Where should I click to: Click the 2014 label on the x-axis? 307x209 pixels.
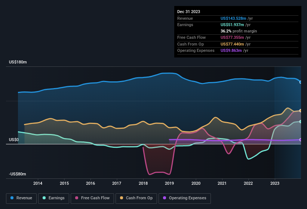[37, 183]
